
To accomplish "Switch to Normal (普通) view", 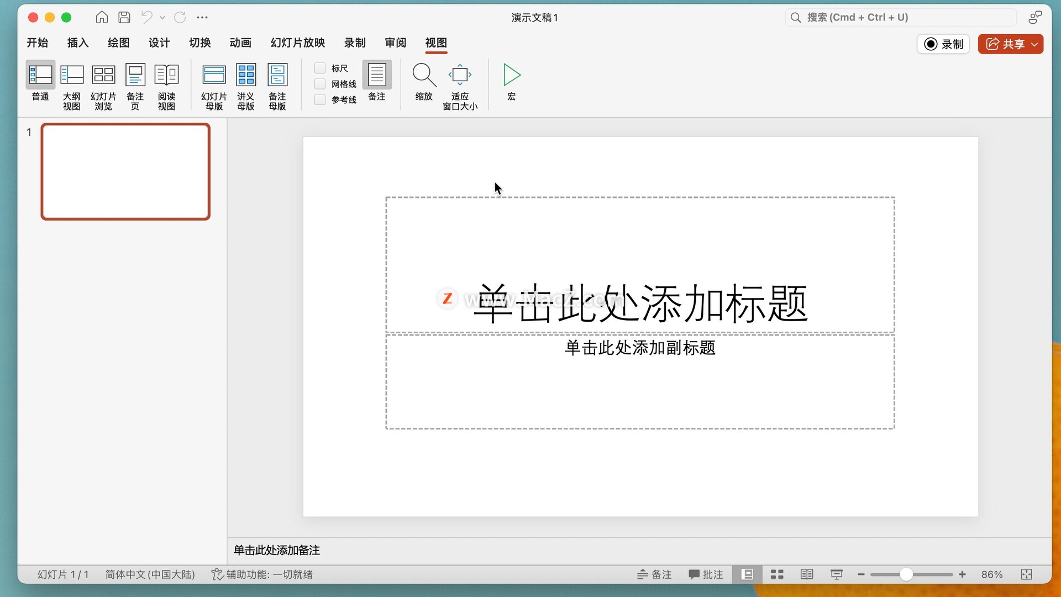I will pyautogui.click(x=40, y=81).
